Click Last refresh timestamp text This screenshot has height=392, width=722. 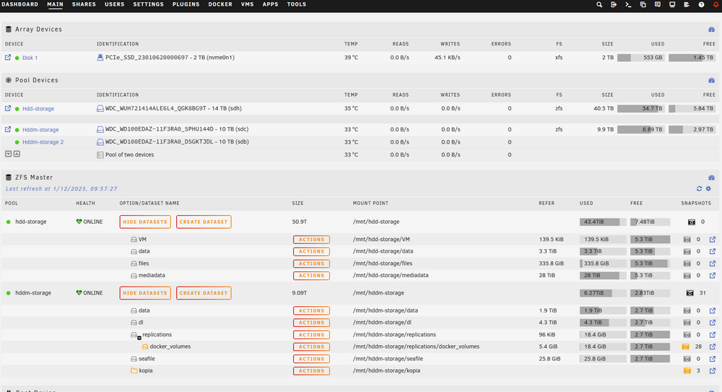pyautogui.click(x=61, y=189)
